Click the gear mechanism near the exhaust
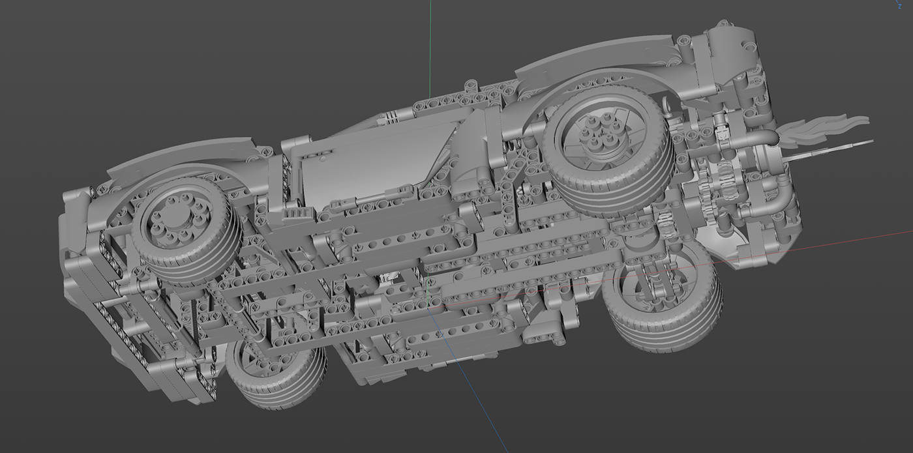The height and width of the screenshot is (453, 913). coord(711,189)
